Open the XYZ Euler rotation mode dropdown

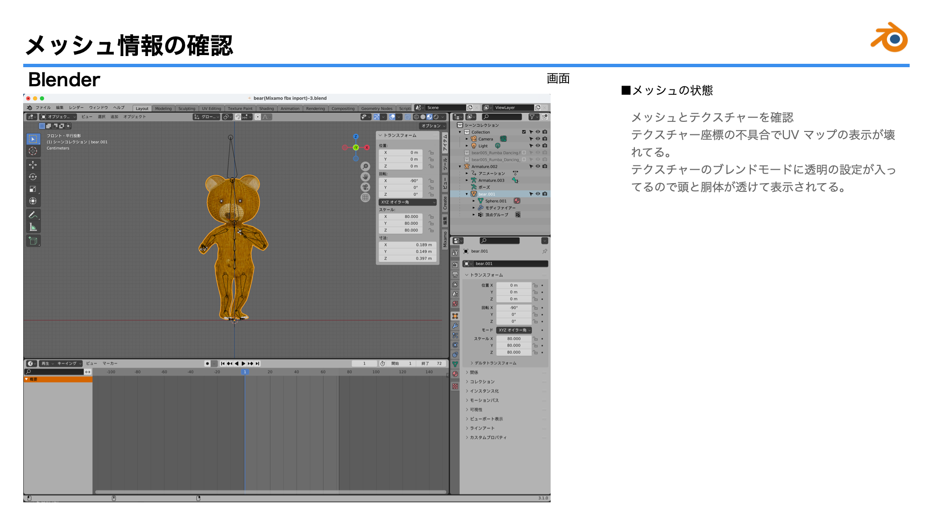point(407,202)
